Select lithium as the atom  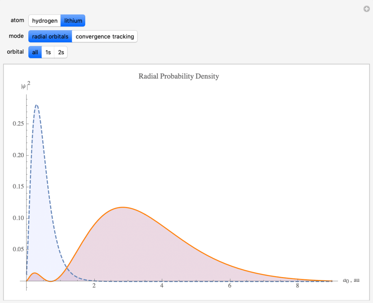(x=73, y=21)
